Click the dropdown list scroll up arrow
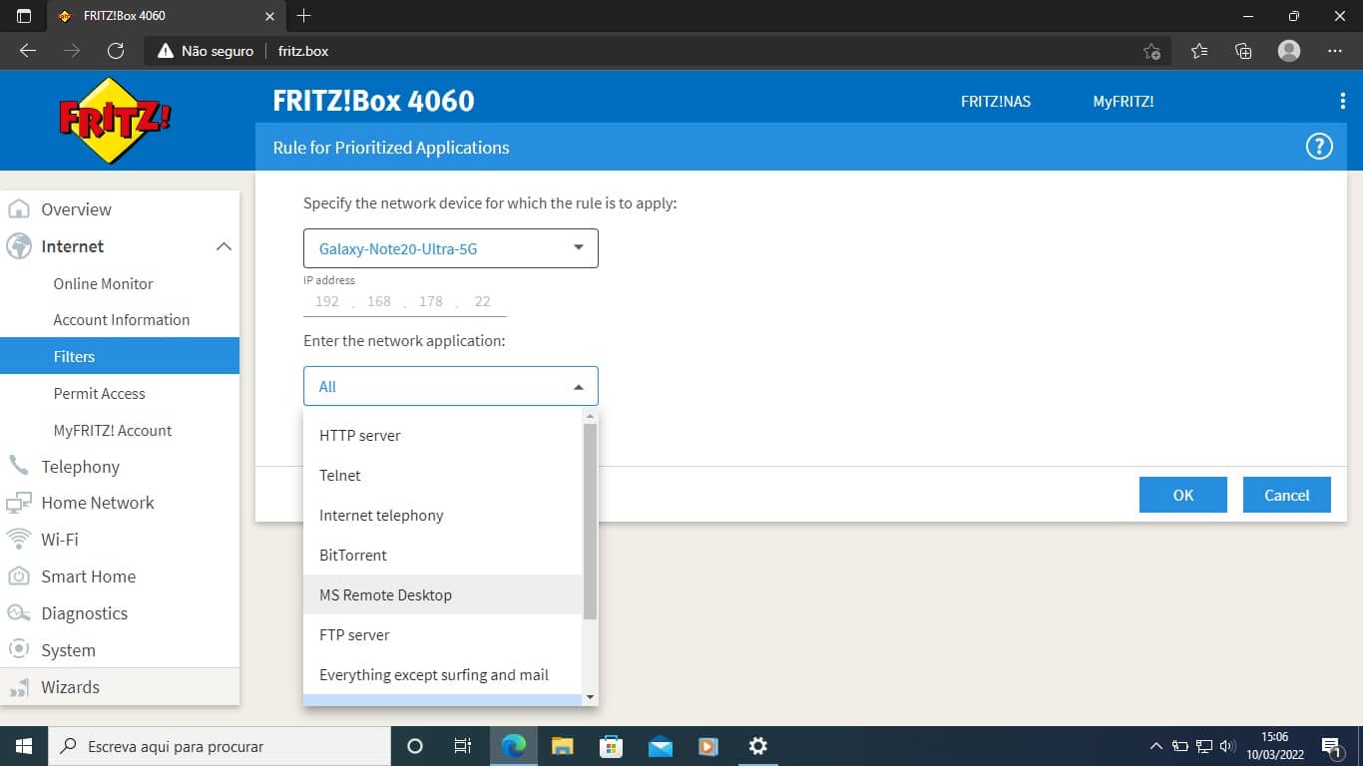This screenshot has height=766, width=1363. tap(590, 416)
